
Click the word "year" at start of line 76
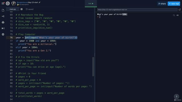18,38
